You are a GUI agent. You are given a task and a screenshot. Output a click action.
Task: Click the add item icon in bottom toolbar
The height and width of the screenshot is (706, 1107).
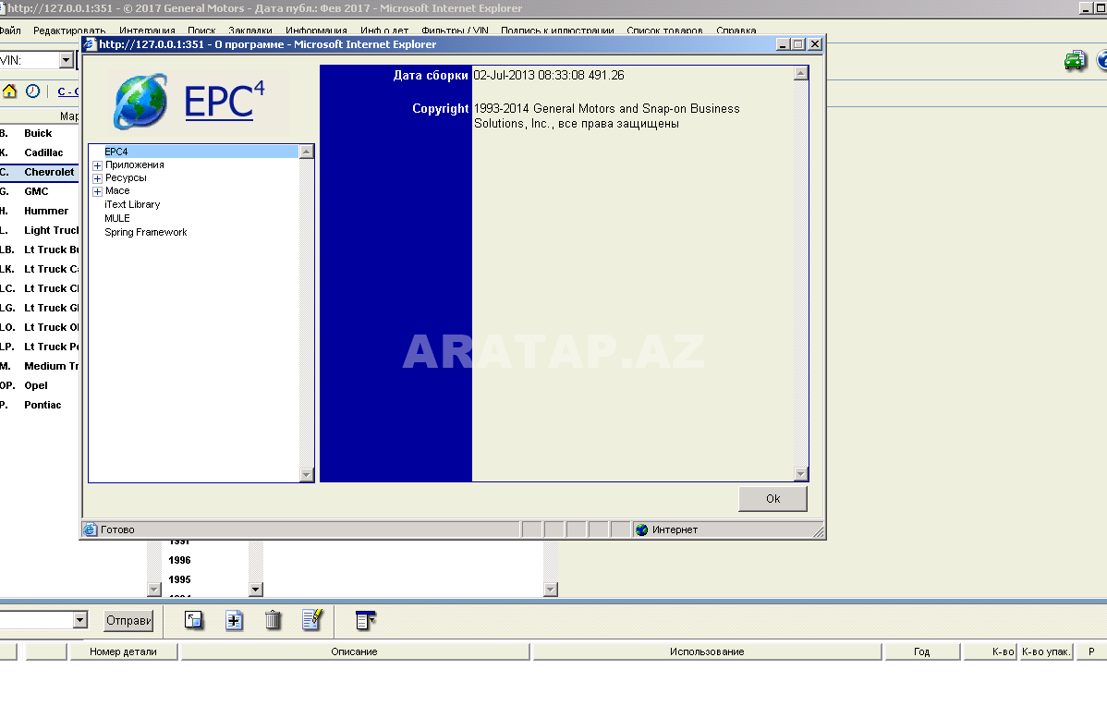pos(234,620)
